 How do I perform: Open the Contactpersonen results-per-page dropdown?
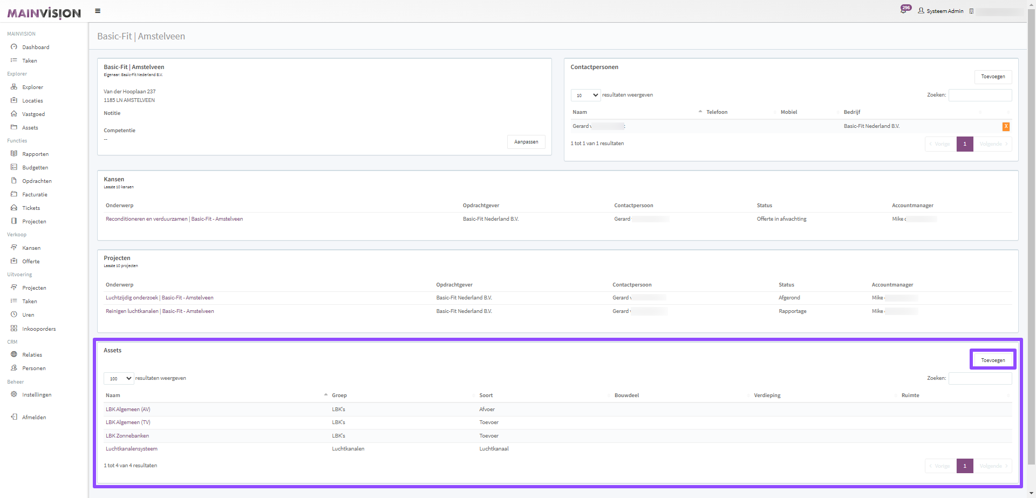pyautogui.click(x=585, y=95)
